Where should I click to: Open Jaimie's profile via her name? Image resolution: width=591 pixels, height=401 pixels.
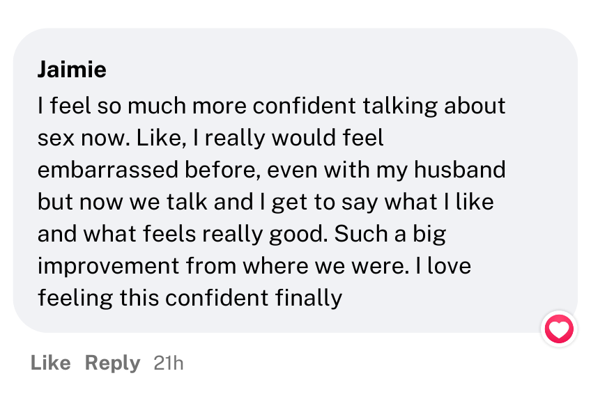point(72,70)
